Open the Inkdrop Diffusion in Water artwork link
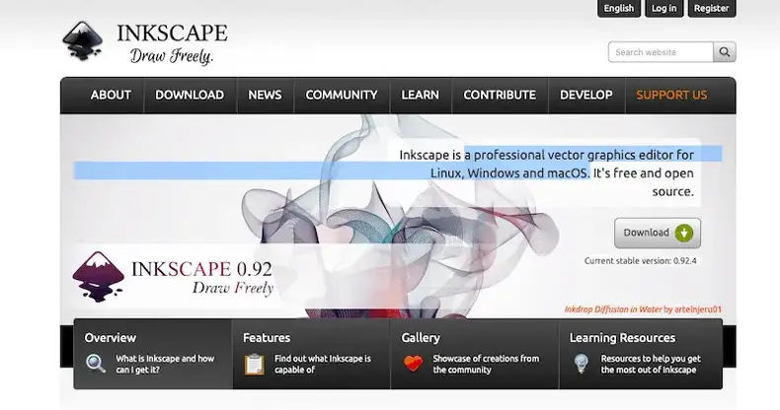This screenshot has height=410, width=780. [x=612, y=308]
